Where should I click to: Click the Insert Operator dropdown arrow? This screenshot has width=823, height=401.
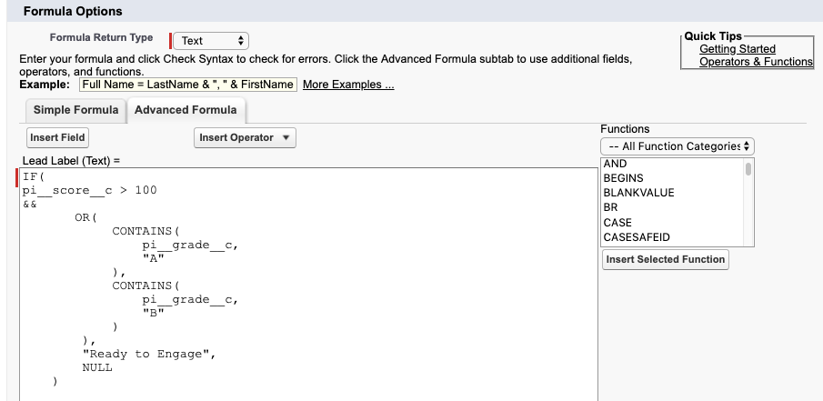[286, 137]
